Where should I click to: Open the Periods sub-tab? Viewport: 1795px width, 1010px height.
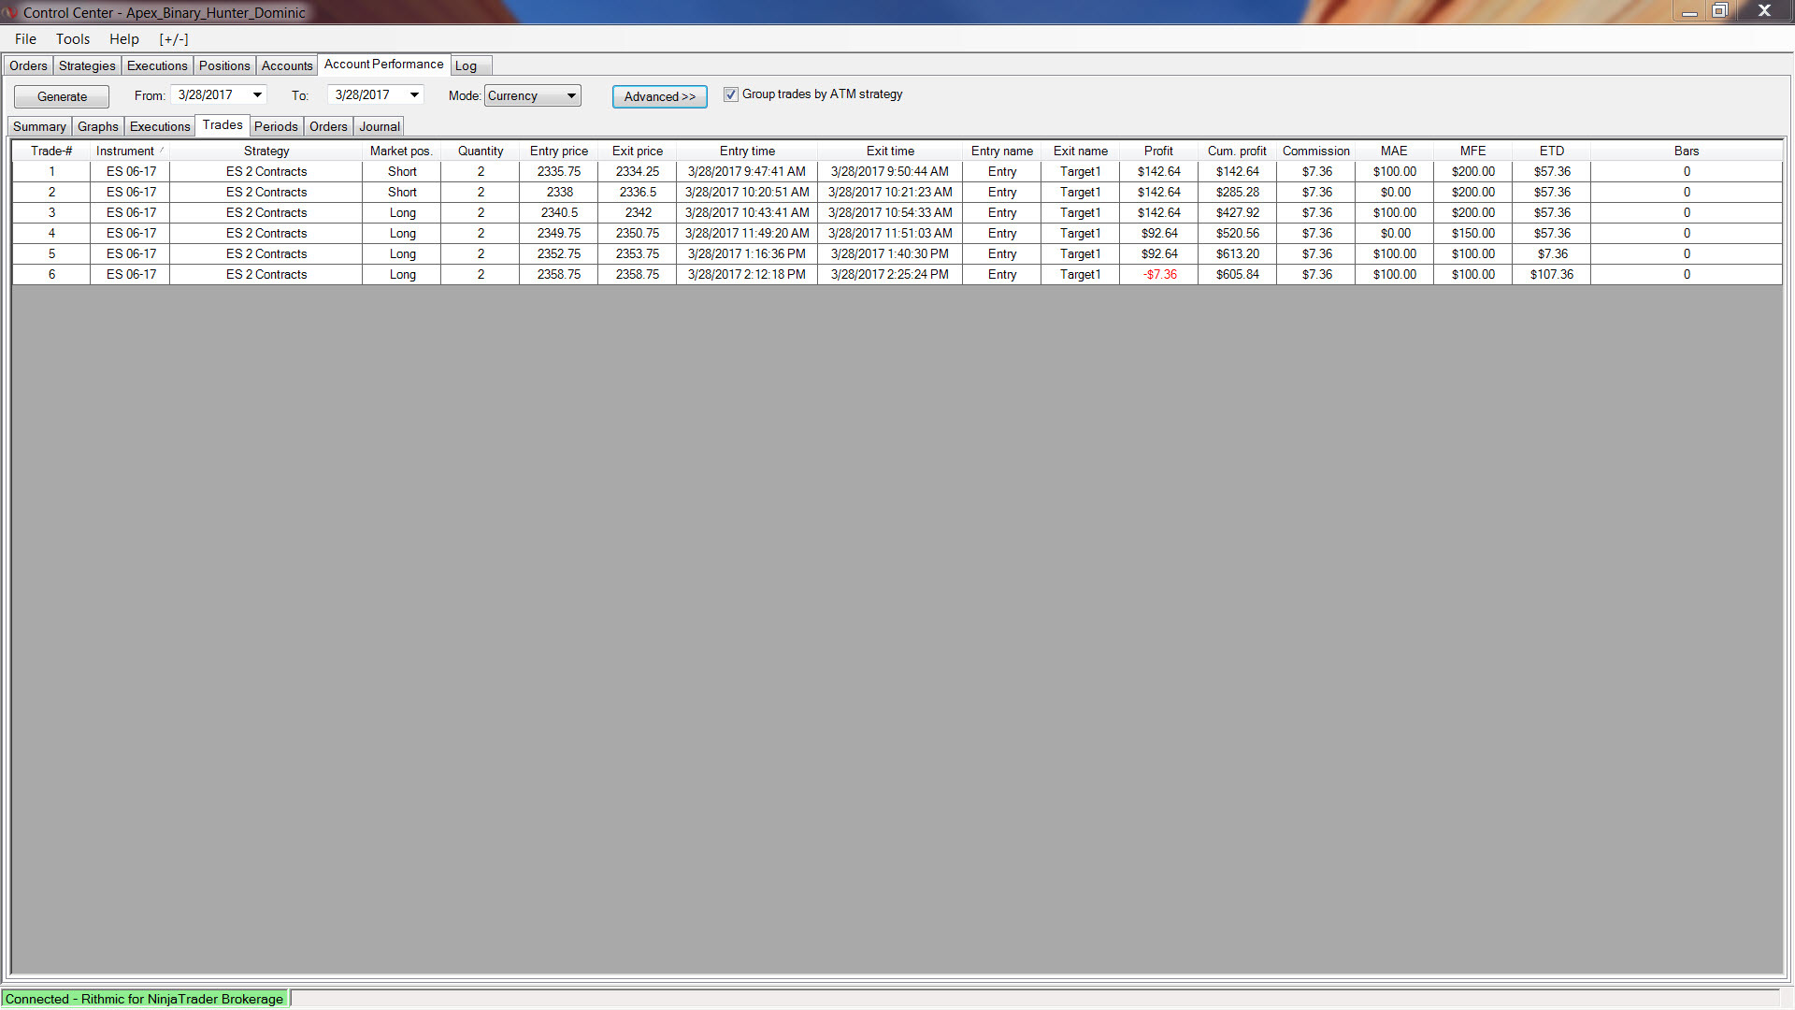click(x=276, y=126)
